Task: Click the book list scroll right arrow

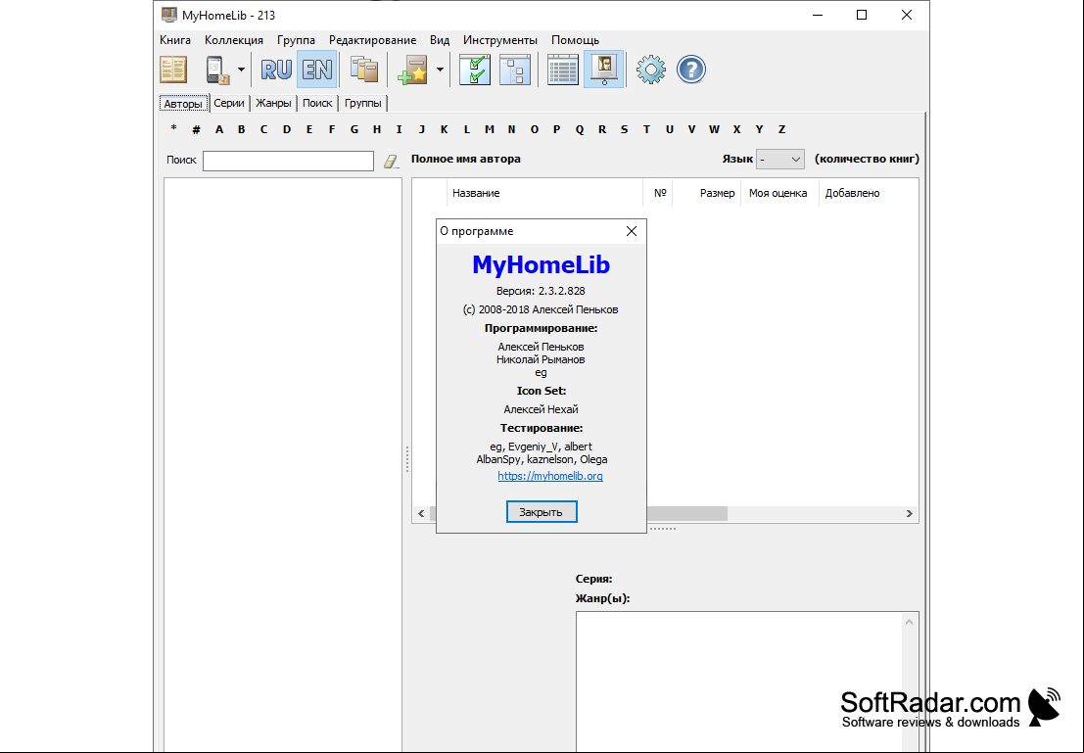Action: pos(909,514)
